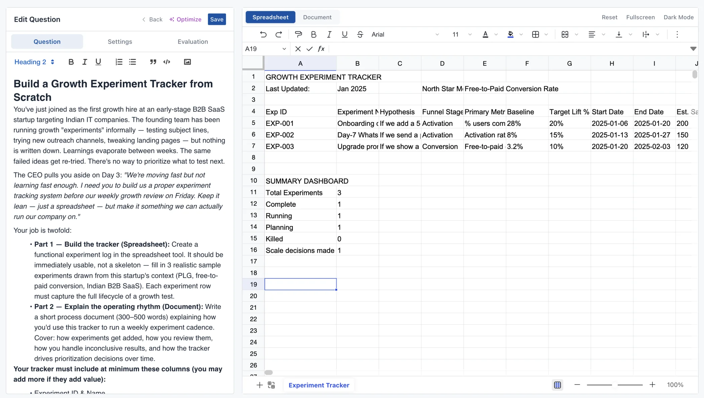Activate the paint format tool
This screenshot has height=398, width=704.
(x=298, y=34)
